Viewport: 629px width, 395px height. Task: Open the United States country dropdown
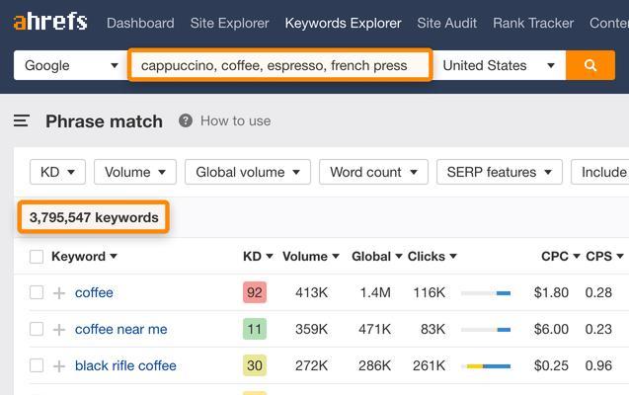click(499, 65)
